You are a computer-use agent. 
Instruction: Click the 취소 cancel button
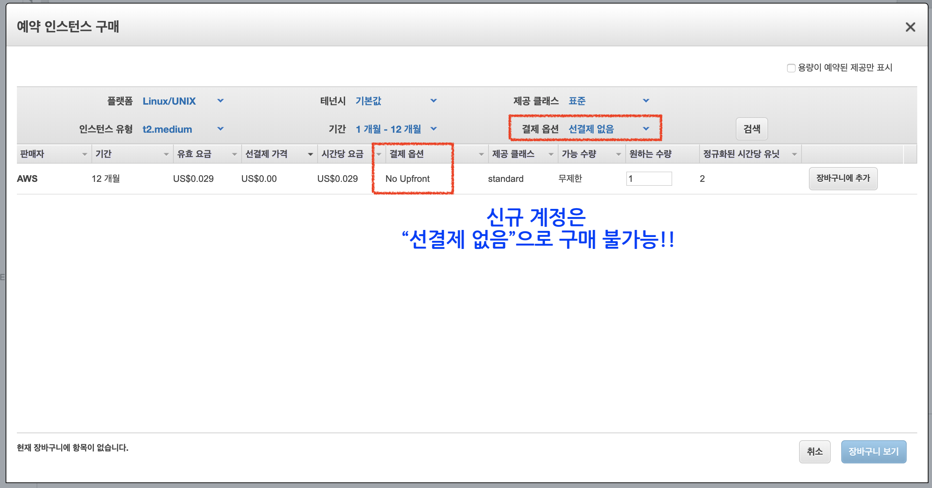coord(815,451)
